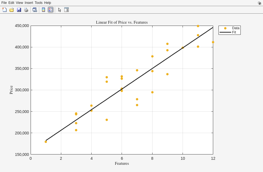Image resolution: width=263 pixels, height=172 pixels.
Task: Click the 'Fit' entry in the legend
Action: (234, 32)
